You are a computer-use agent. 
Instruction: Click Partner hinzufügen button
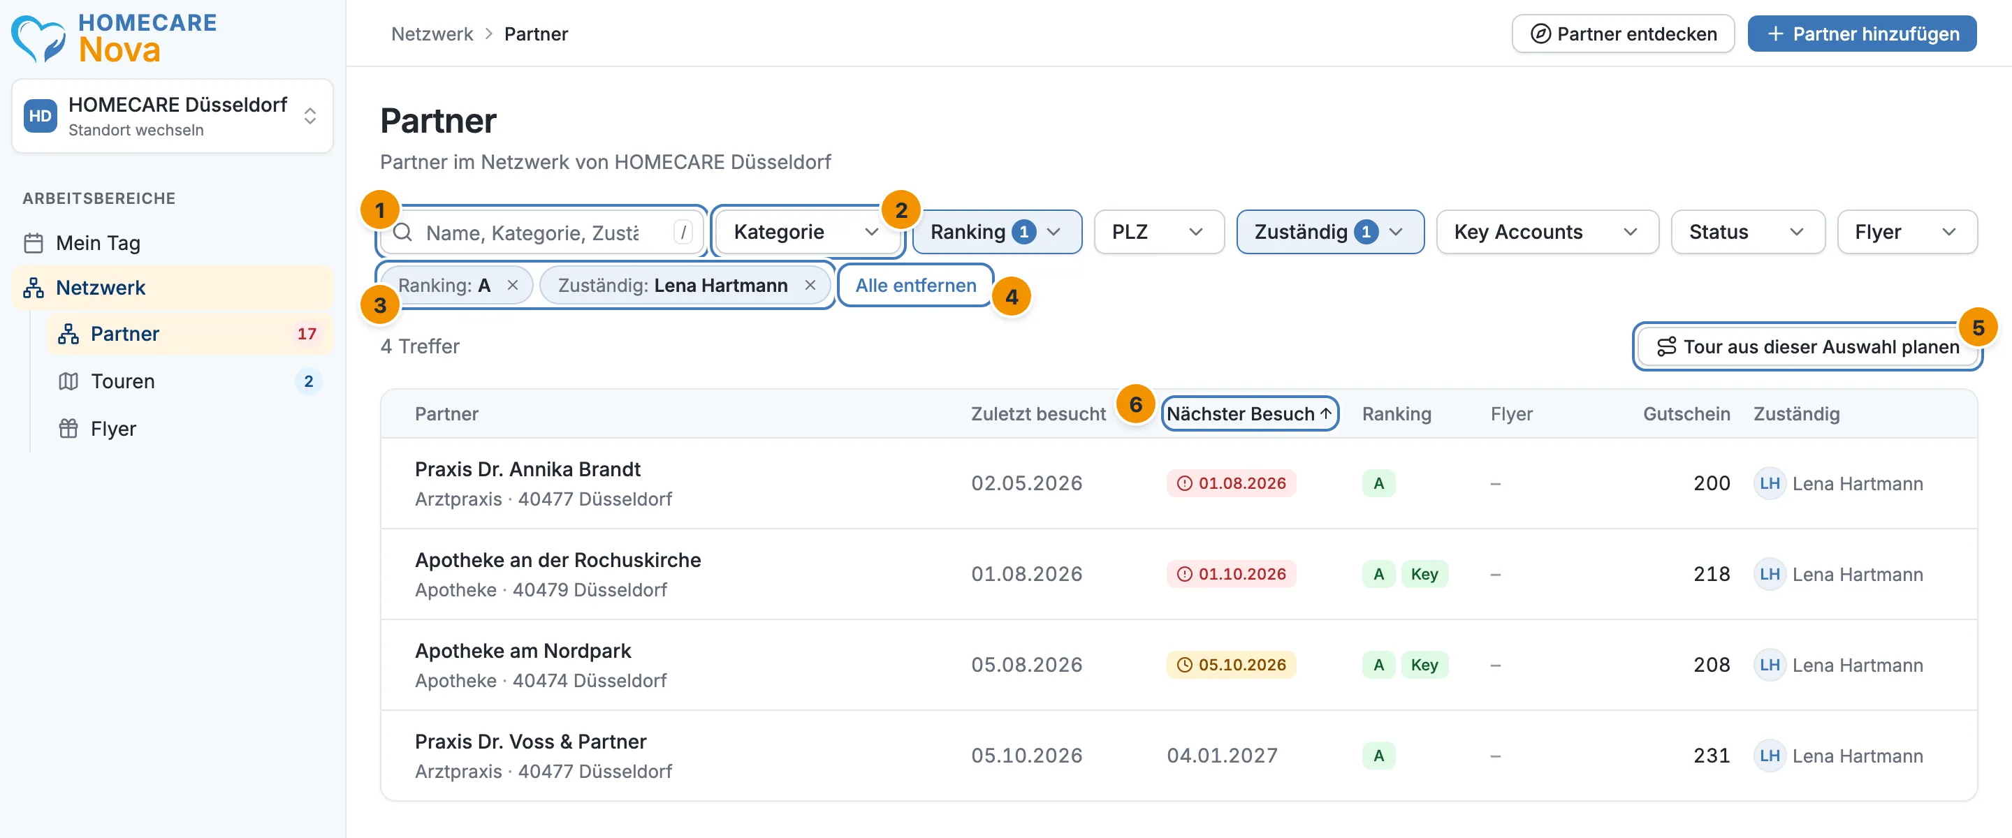coord(1861,34)
